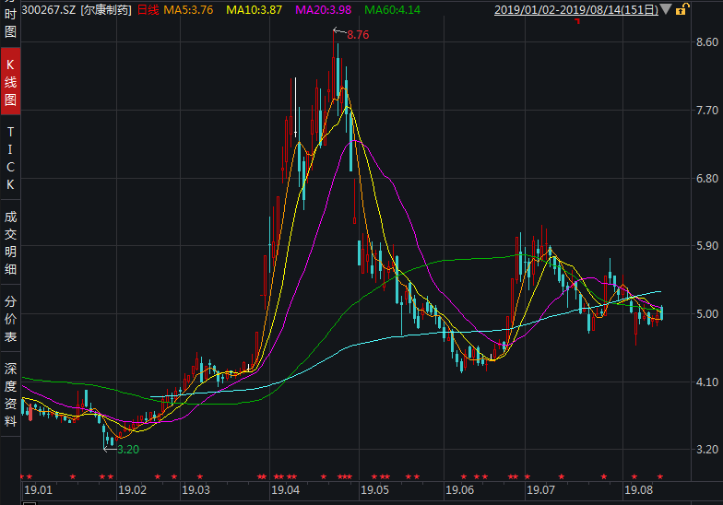Click the lock icon beside date range
The image size is (723, 505).
[x=682, y=9]
